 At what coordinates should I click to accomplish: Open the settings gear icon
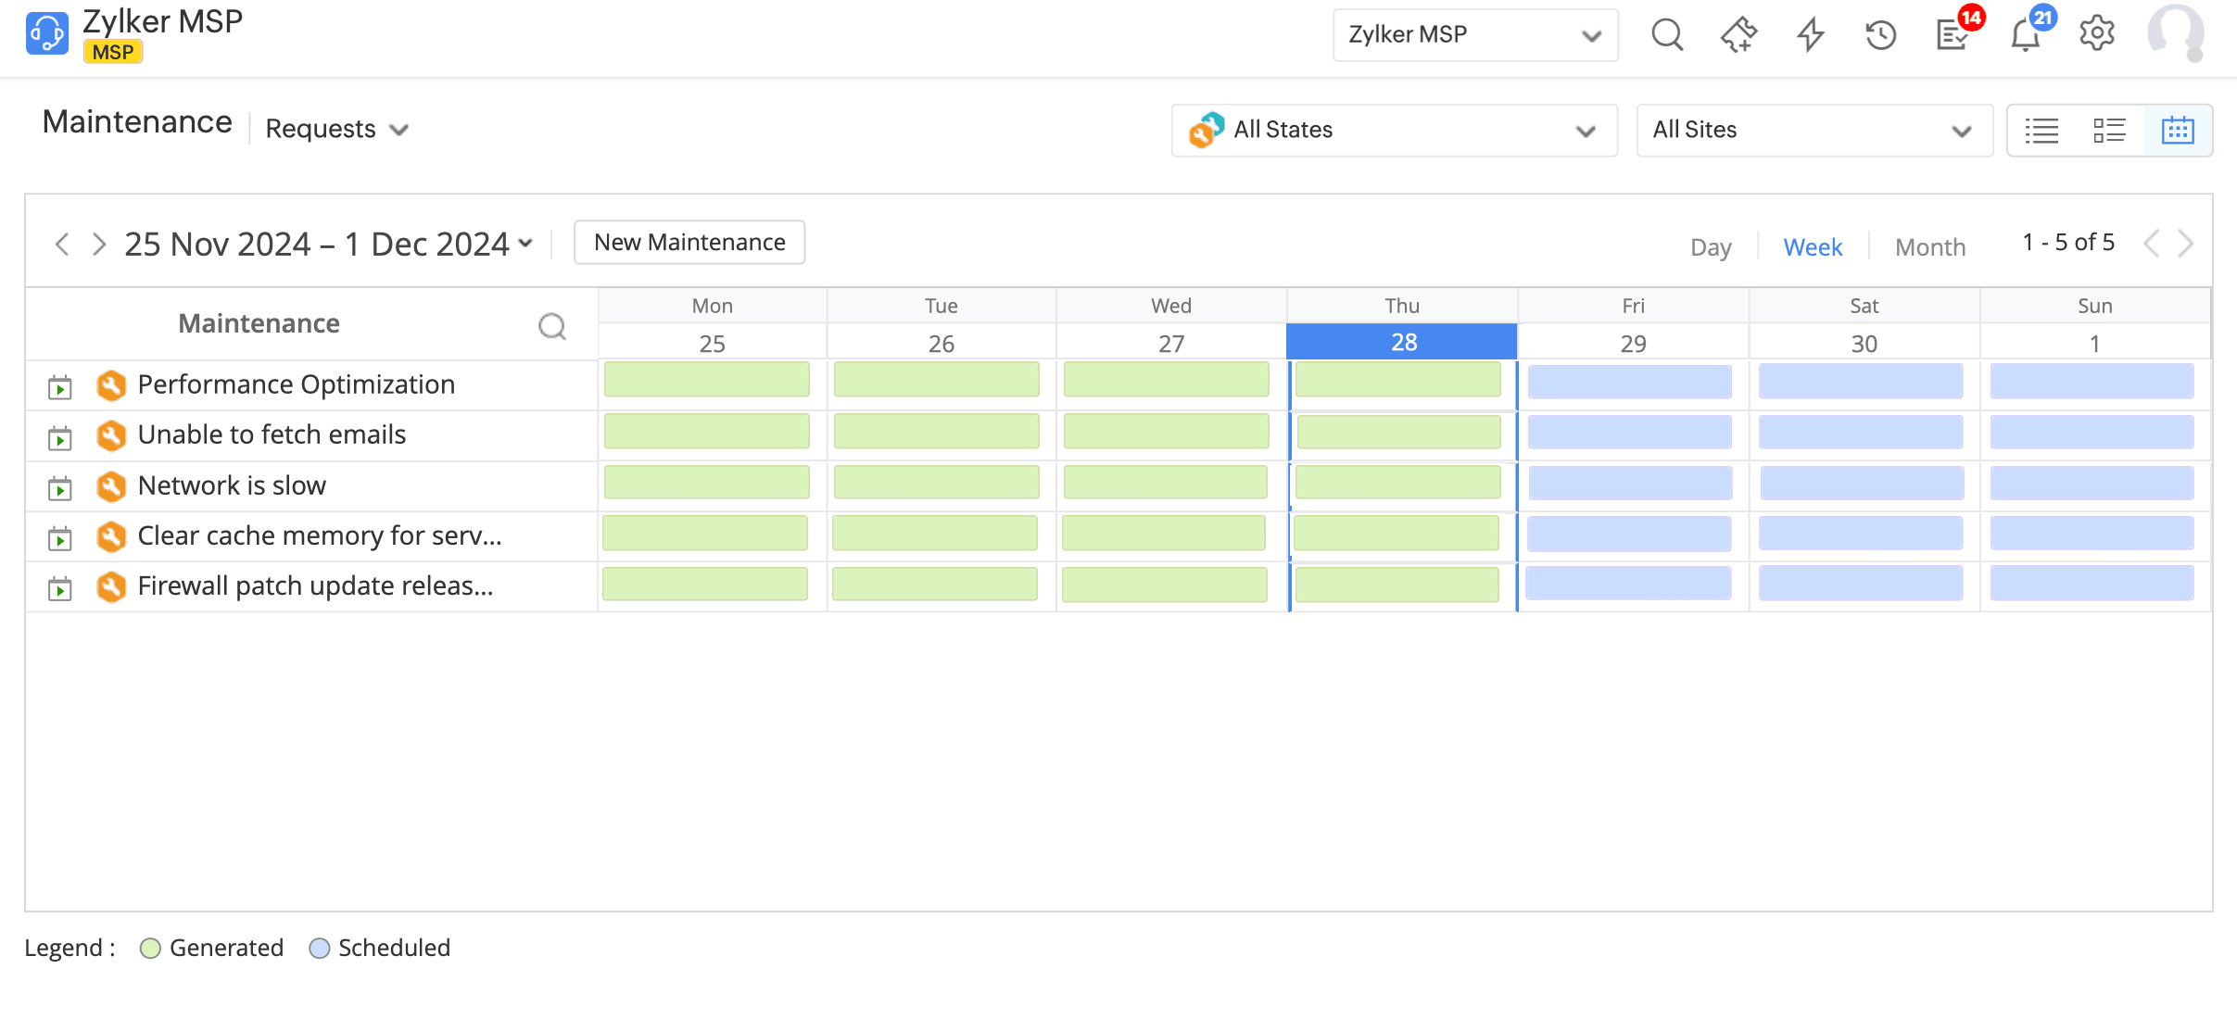(x=2096, y=34)
